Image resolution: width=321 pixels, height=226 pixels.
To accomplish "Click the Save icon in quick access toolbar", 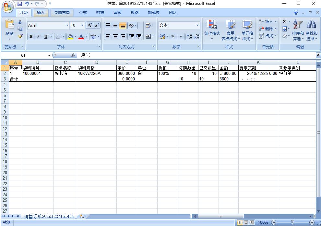I will (x=20, y=4).
